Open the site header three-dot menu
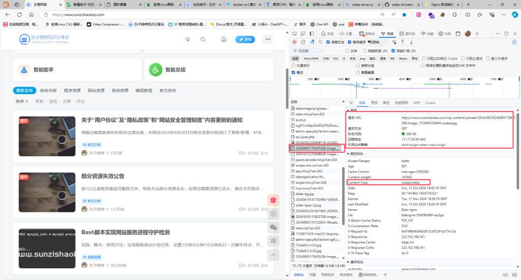The height and width of the screenshot is (280, 521). coord(268,39)
